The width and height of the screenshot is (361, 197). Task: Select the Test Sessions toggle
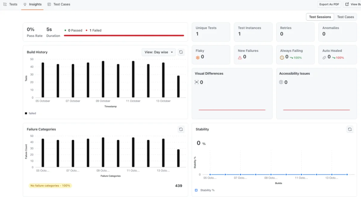coord(320,17)
